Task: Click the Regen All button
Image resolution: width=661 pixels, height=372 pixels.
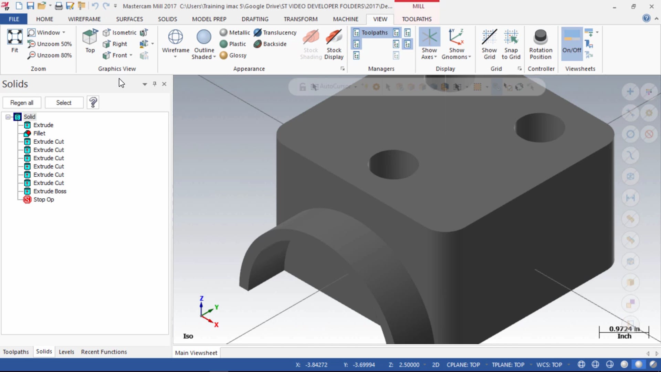Action: tap(21, 102)
